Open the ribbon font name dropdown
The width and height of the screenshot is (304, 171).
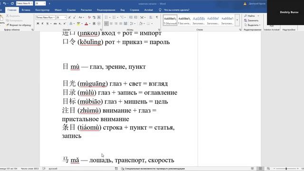(54, 18)
